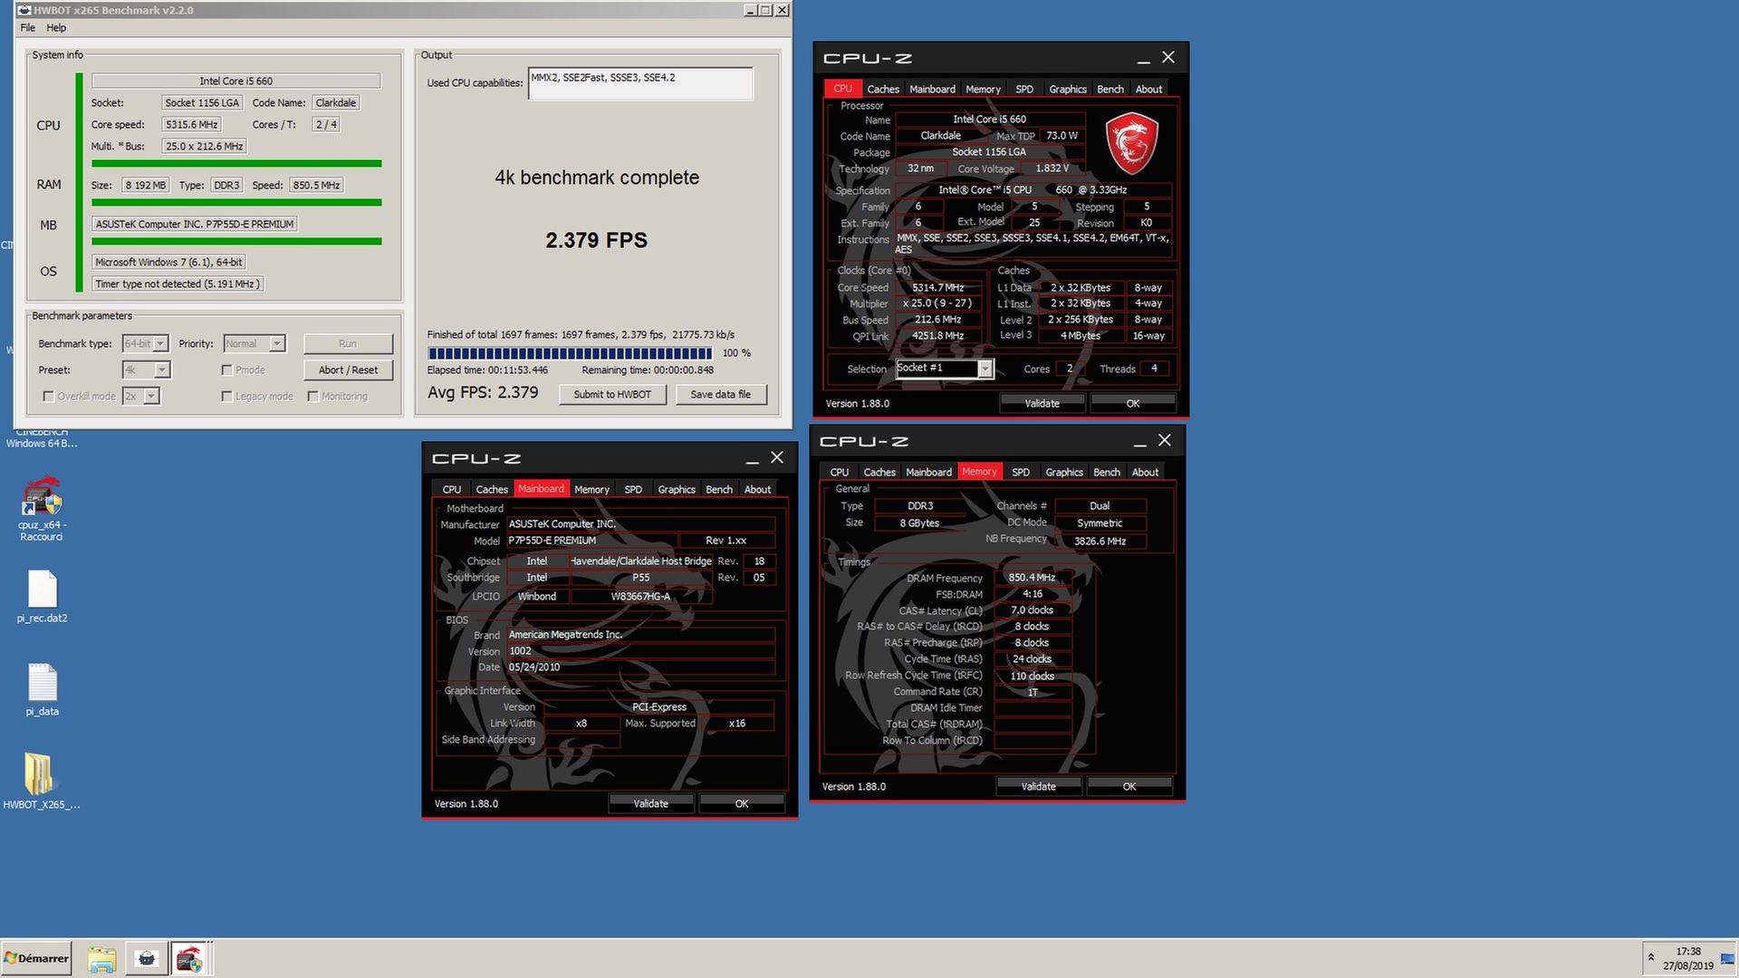Switch to SPD tab in CPU window
This screenshot has height=978, width=1739.
pyautogui.click(x=1024, y=89)
